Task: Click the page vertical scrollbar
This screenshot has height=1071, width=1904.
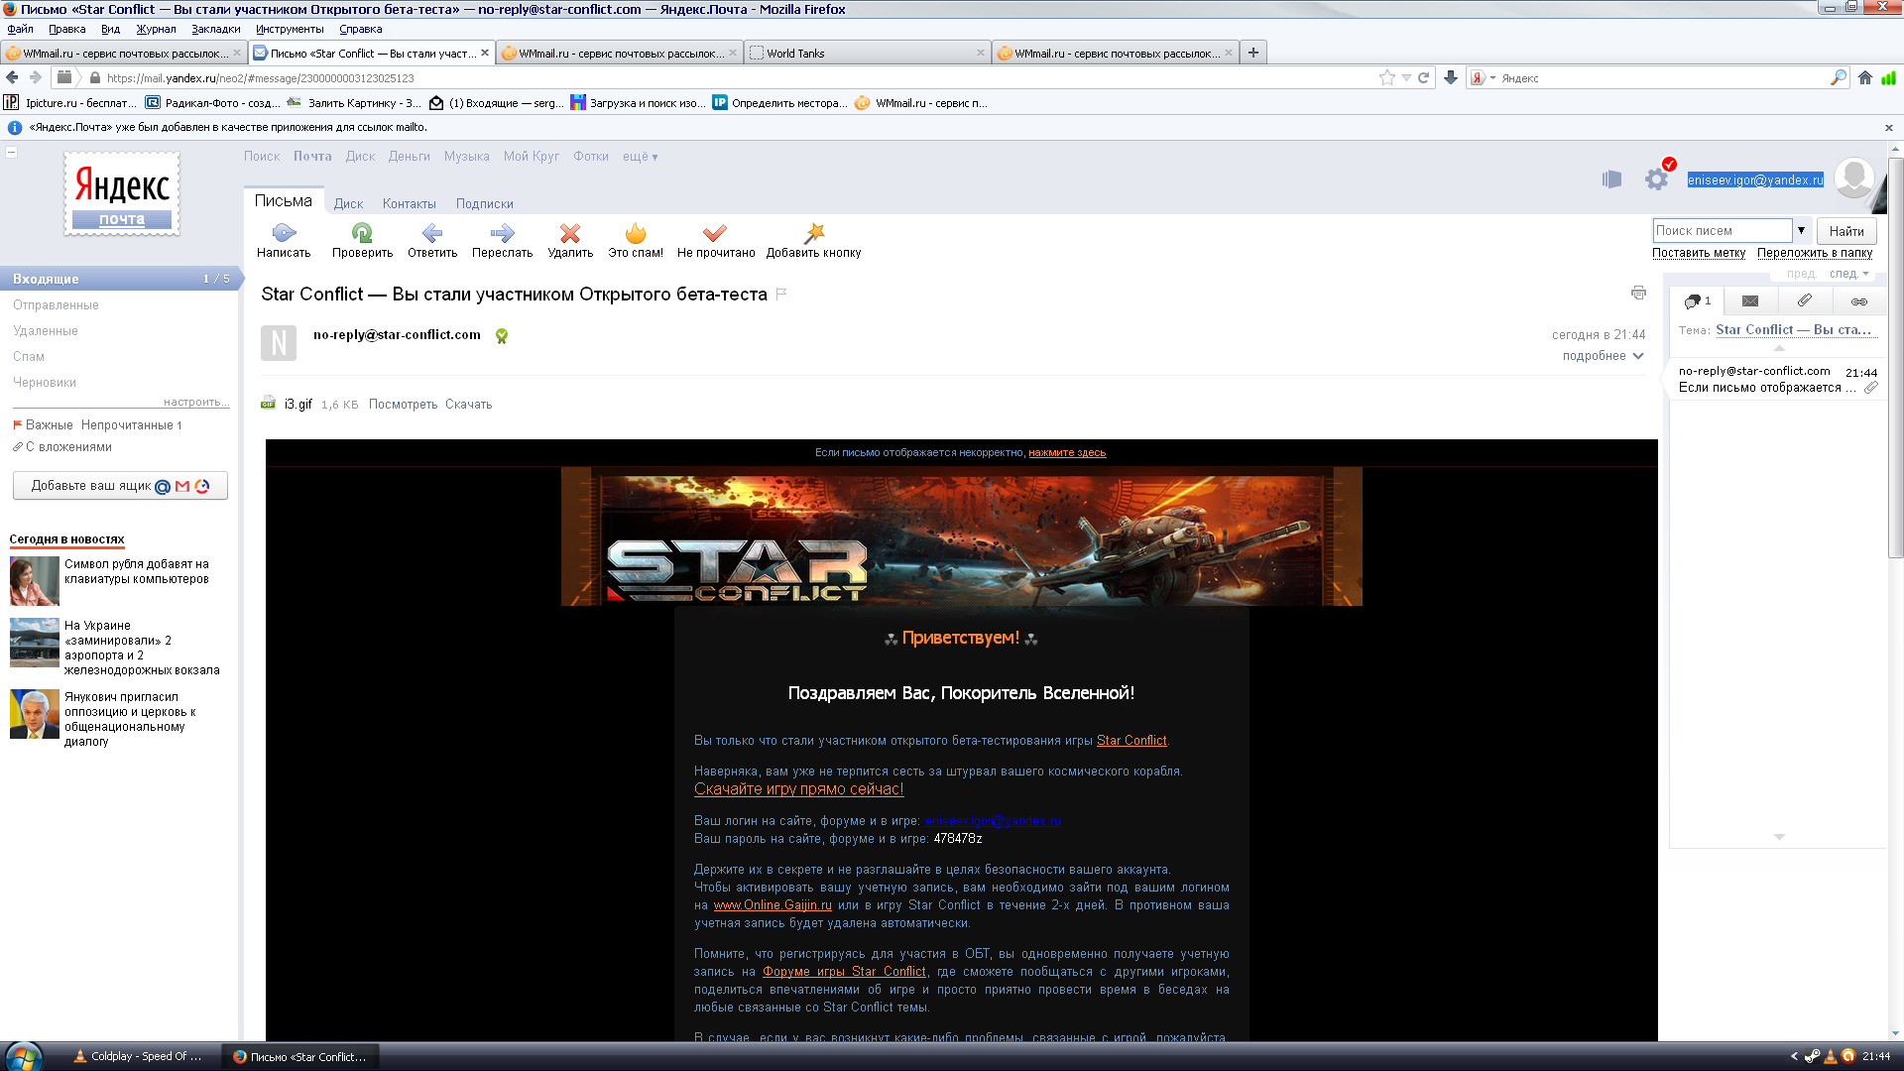Action: 1895,357
